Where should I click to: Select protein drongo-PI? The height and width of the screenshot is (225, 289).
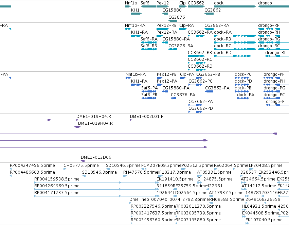276,102
